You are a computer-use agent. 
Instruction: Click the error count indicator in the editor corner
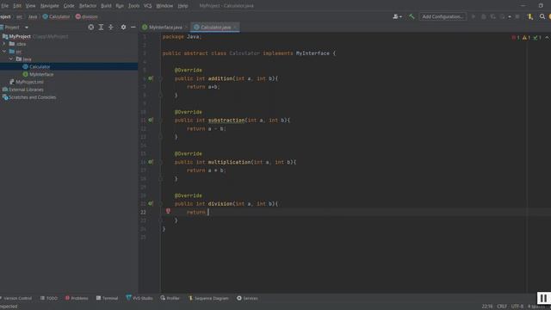tap(516, 38)
